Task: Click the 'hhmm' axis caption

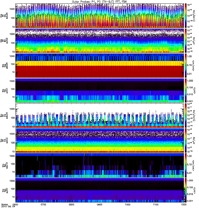Action: click(x=5, y=204)
